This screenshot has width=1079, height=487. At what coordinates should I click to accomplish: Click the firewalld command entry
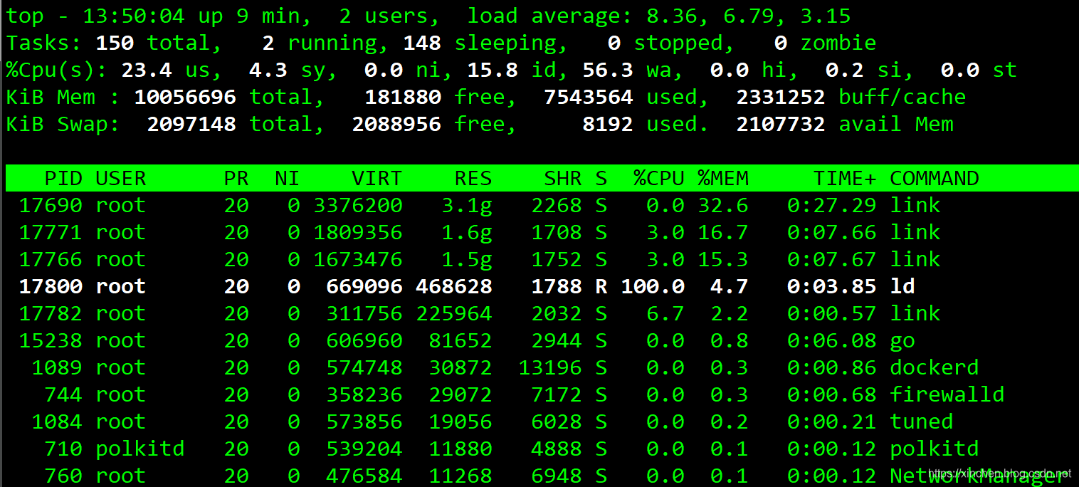(x=947, y=394)
